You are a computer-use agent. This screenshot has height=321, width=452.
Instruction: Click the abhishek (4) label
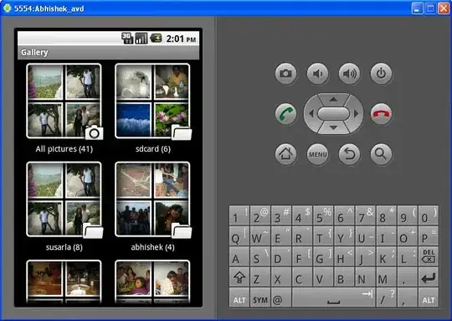(x=152, y=247)
